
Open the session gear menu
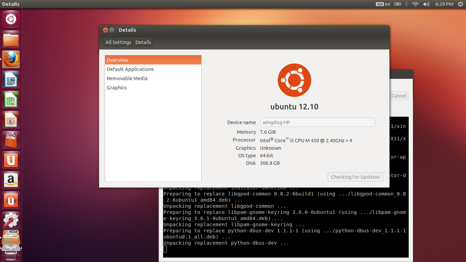coord(460,4)
